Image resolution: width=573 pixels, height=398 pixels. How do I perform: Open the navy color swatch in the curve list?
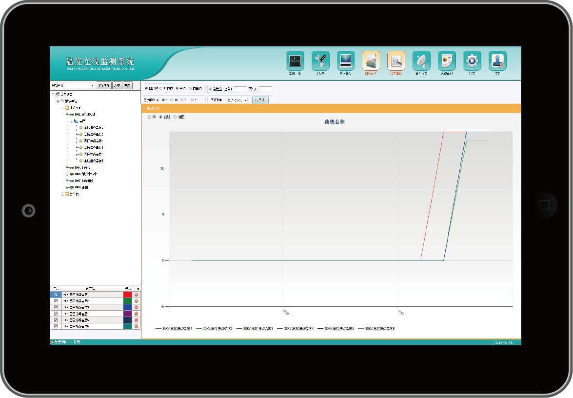click(x=128, y=320)
